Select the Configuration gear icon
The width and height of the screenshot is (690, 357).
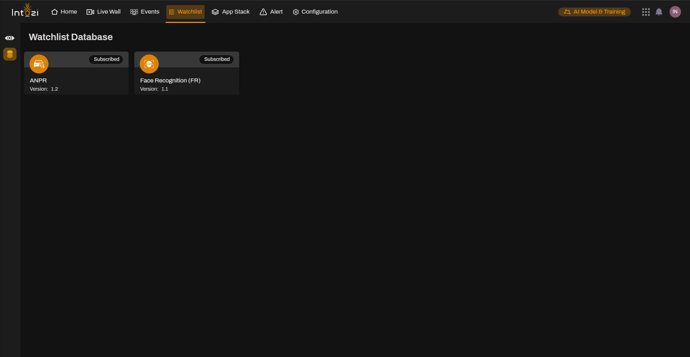click(295, 12)
